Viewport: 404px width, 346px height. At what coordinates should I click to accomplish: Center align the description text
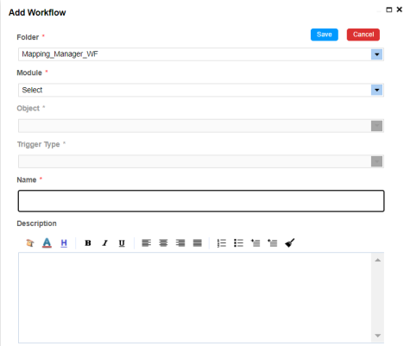point(163,243)
